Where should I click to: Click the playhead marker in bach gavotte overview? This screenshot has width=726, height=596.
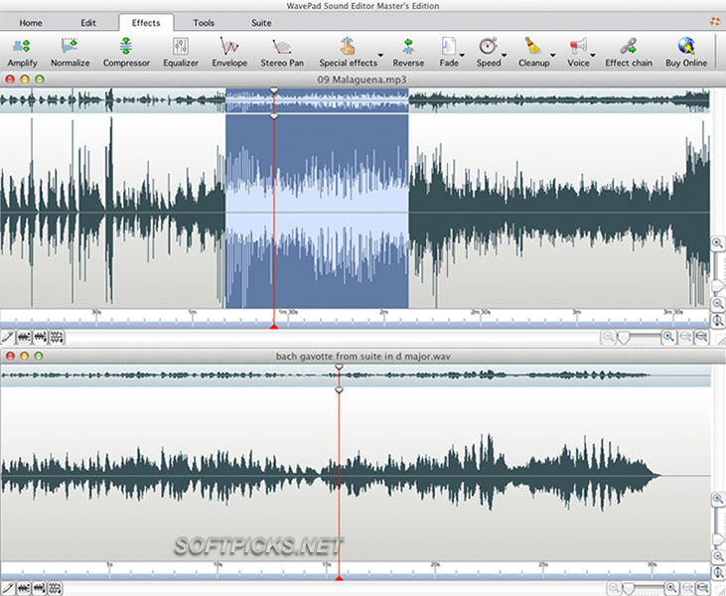339,367
